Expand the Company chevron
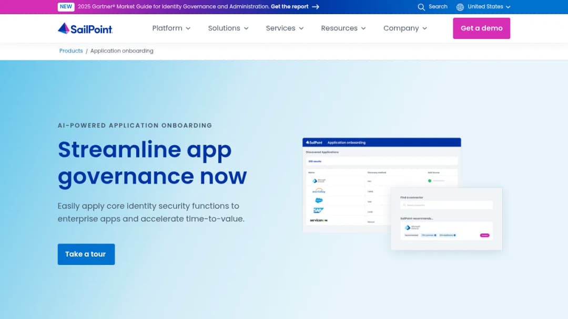Screen dimensions: 568x319 pos(424,28)
